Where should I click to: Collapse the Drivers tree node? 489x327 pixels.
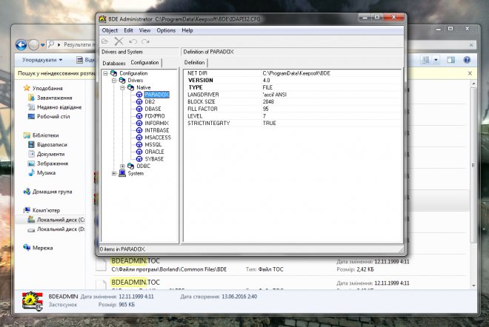[x=114, y=81]
